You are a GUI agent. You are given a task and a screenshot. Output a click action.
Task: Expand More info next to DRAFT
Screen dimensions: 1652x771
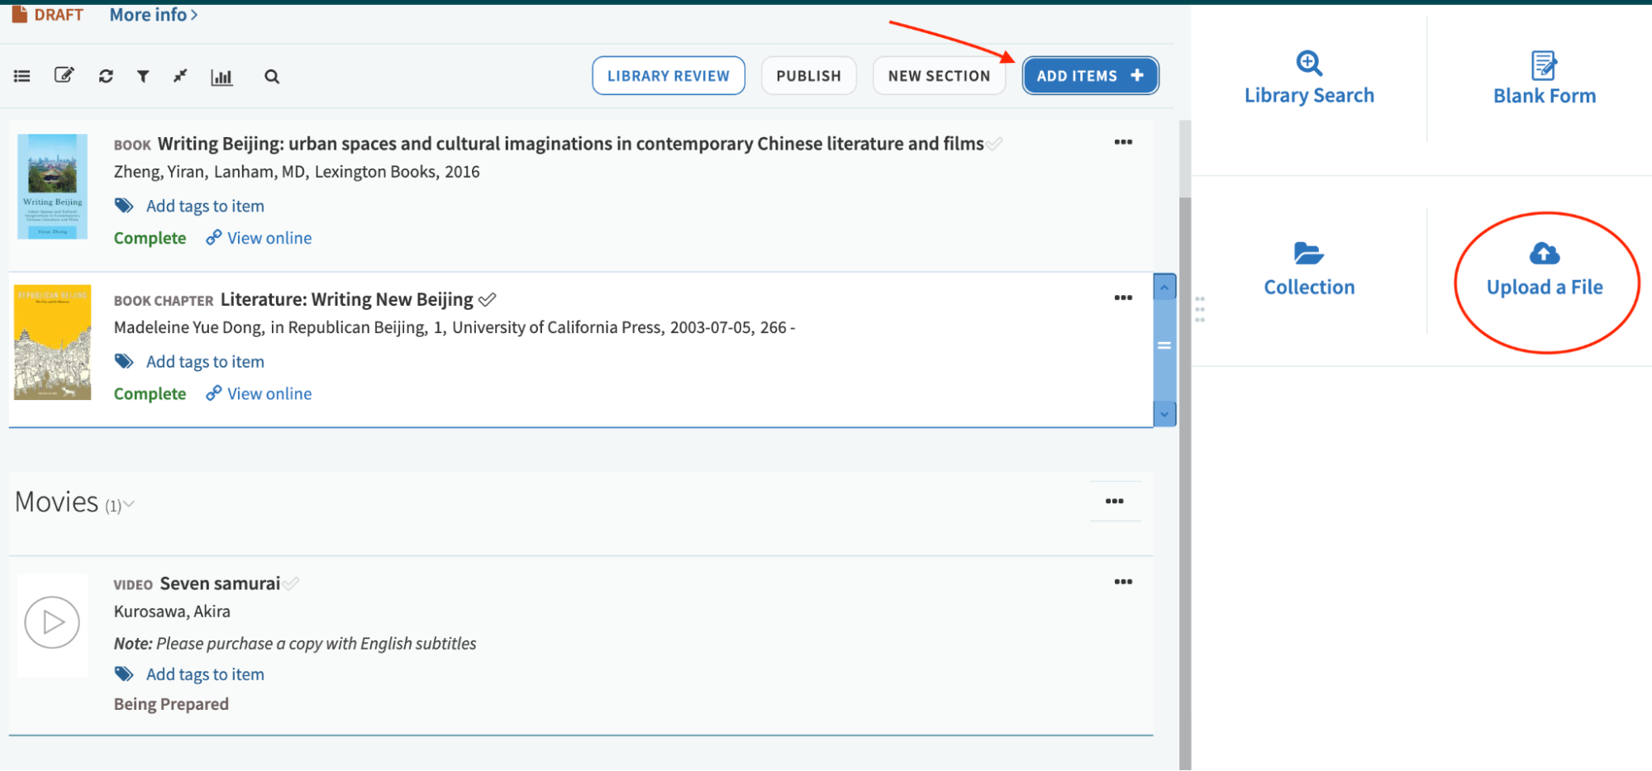coord(154,15)
